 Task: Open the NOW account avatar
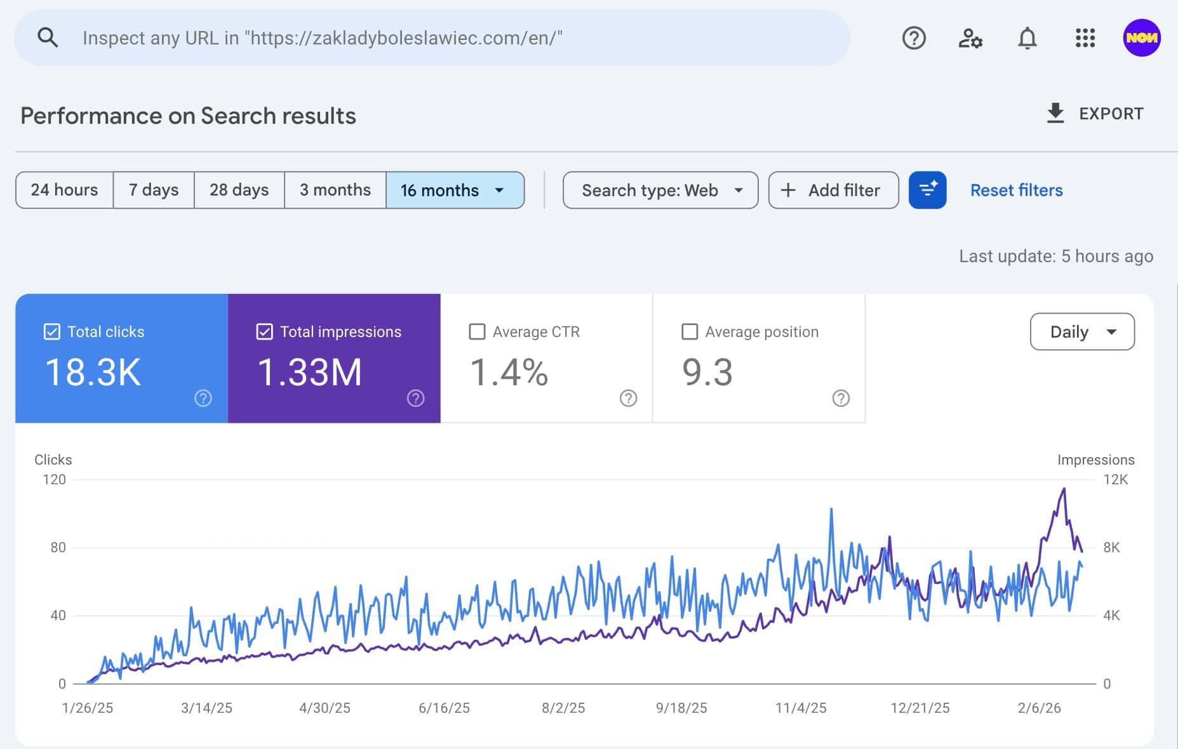[1142, 37]
